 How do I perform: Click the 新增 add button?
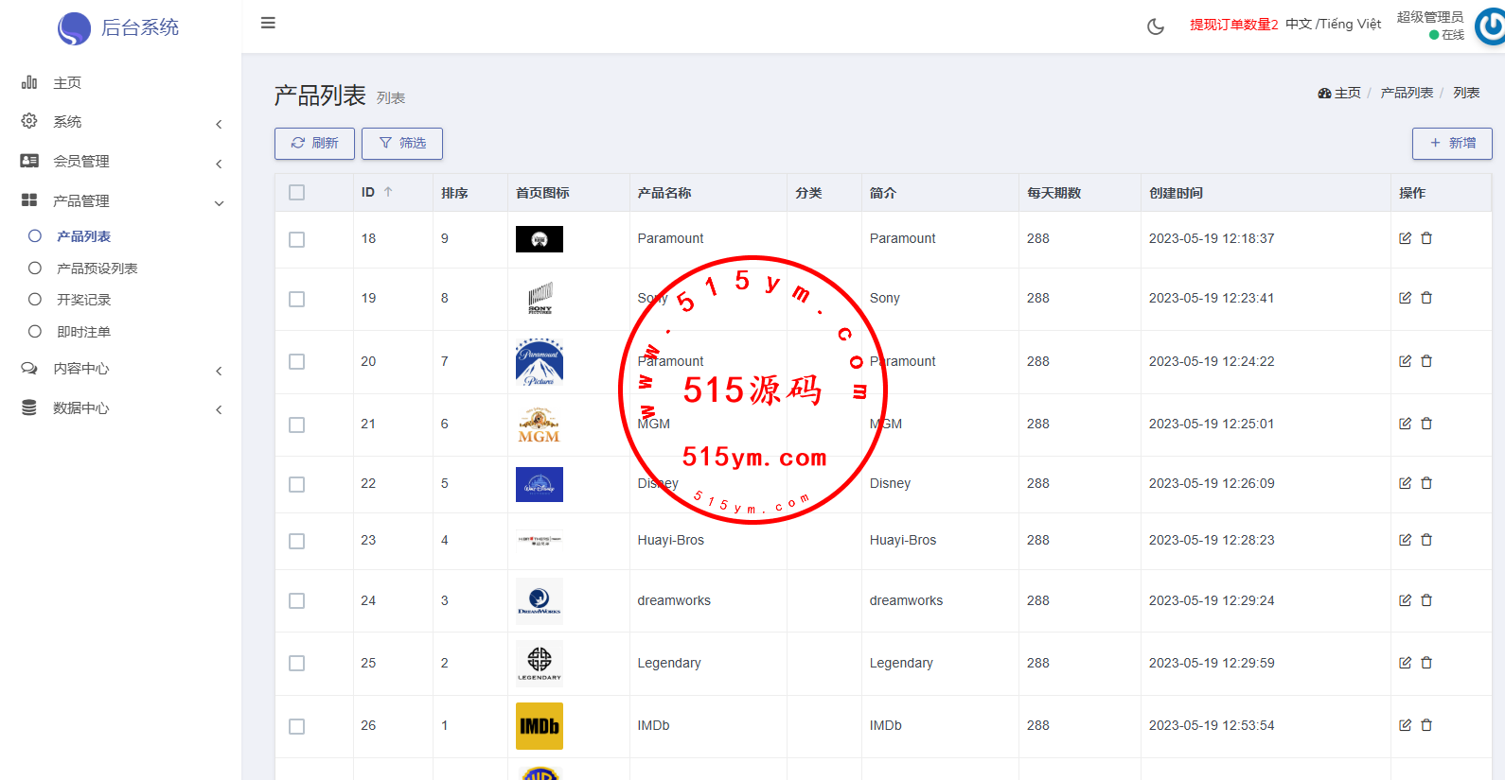1452,144
